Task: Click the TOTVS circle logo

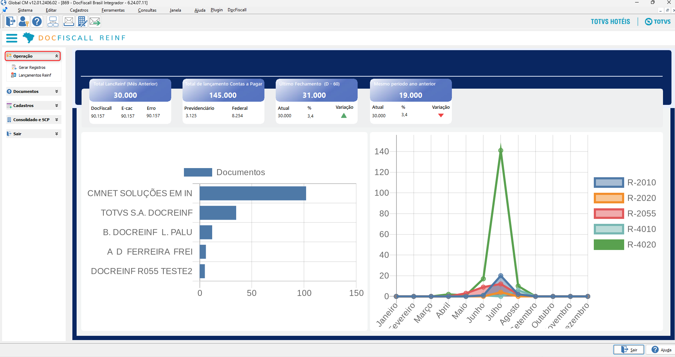Action: (x=658, y=22)
